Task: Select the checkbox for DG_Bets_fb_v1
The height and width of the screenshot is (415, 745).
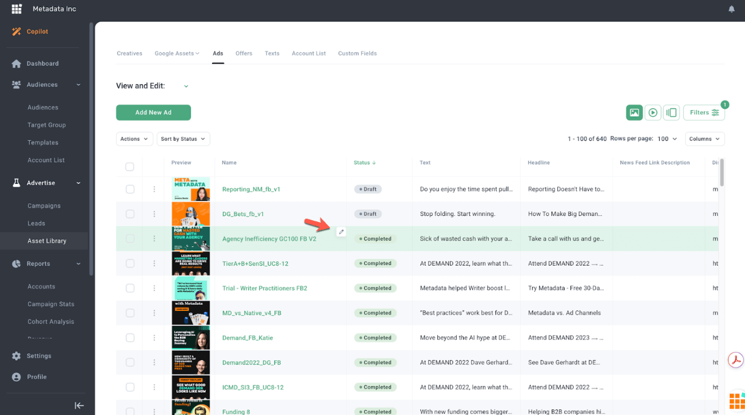Action: click(x=130, y=214)
